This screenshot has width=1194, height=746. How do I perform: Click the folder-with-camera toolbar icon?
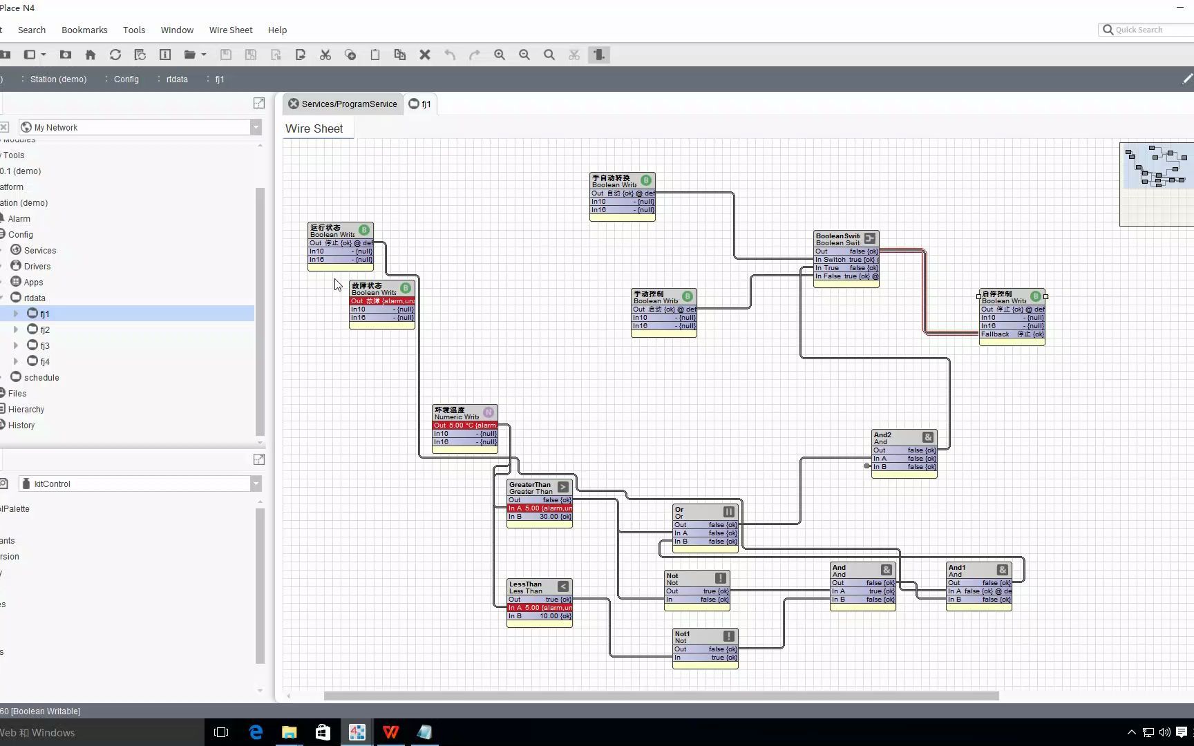66,55
